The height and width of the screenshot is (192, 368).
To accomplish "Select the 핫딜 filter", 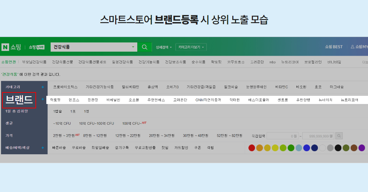I will 165,148.
